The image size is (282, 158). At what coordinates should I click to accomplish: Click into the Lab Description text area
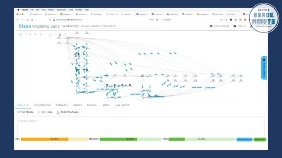[x=141, y=127]
